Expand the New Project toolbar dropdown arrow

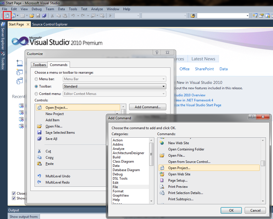coord(18,16)
